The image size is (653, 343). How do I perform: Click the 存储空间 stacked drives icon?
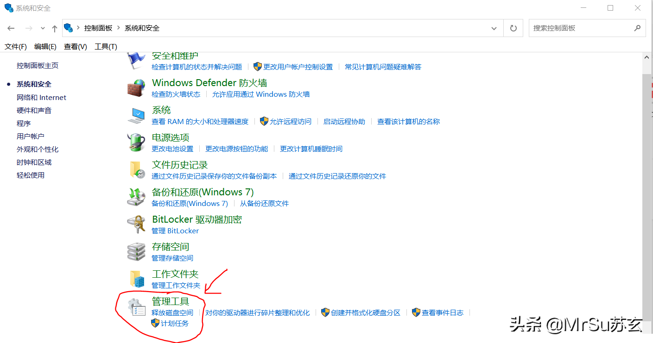136,251
